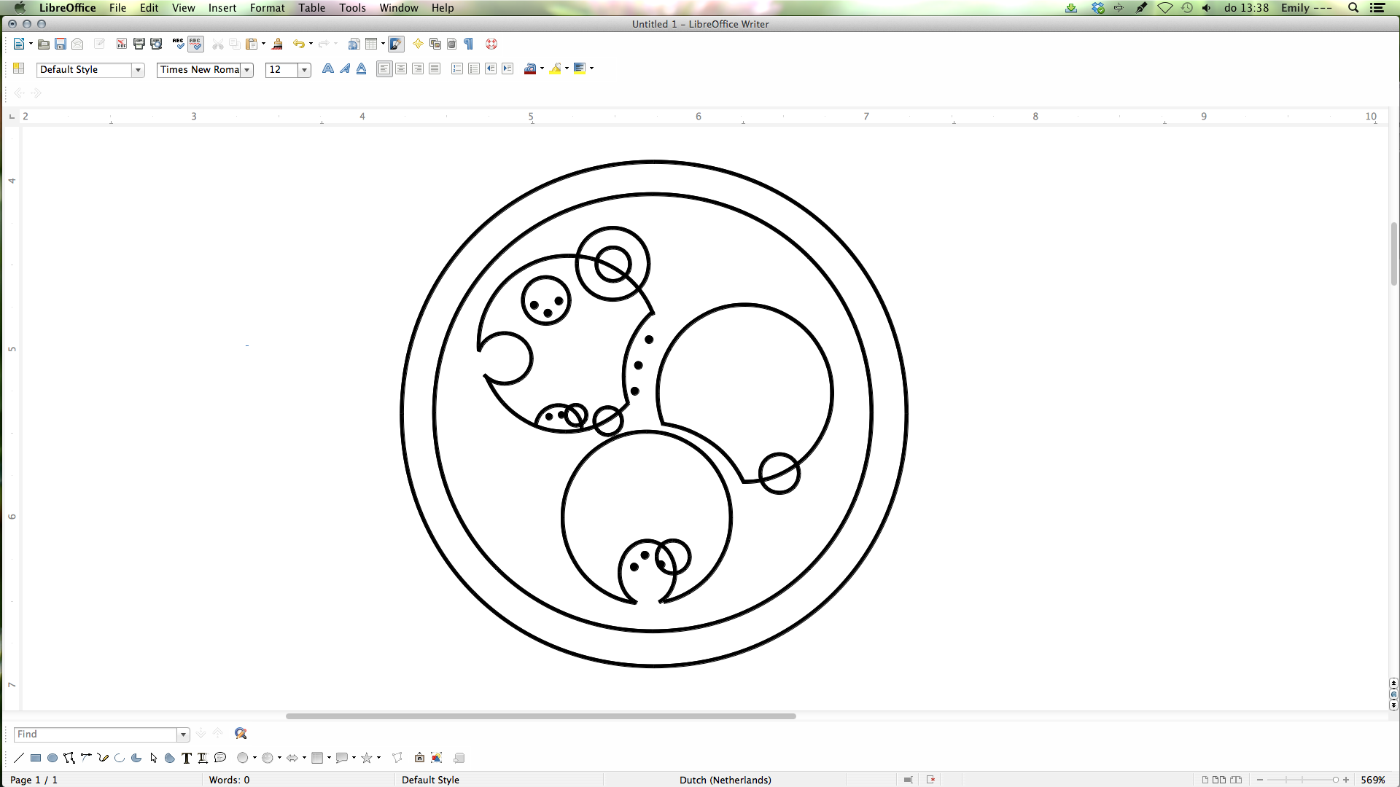Select the Polygon drawing tool
This screenshot has height=787, width=1400.
tap(69, 758)
